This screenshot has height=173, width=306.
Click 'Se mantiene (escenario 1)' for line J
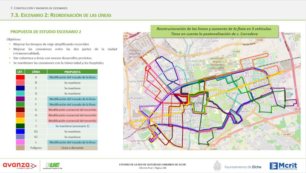point(72,126)
